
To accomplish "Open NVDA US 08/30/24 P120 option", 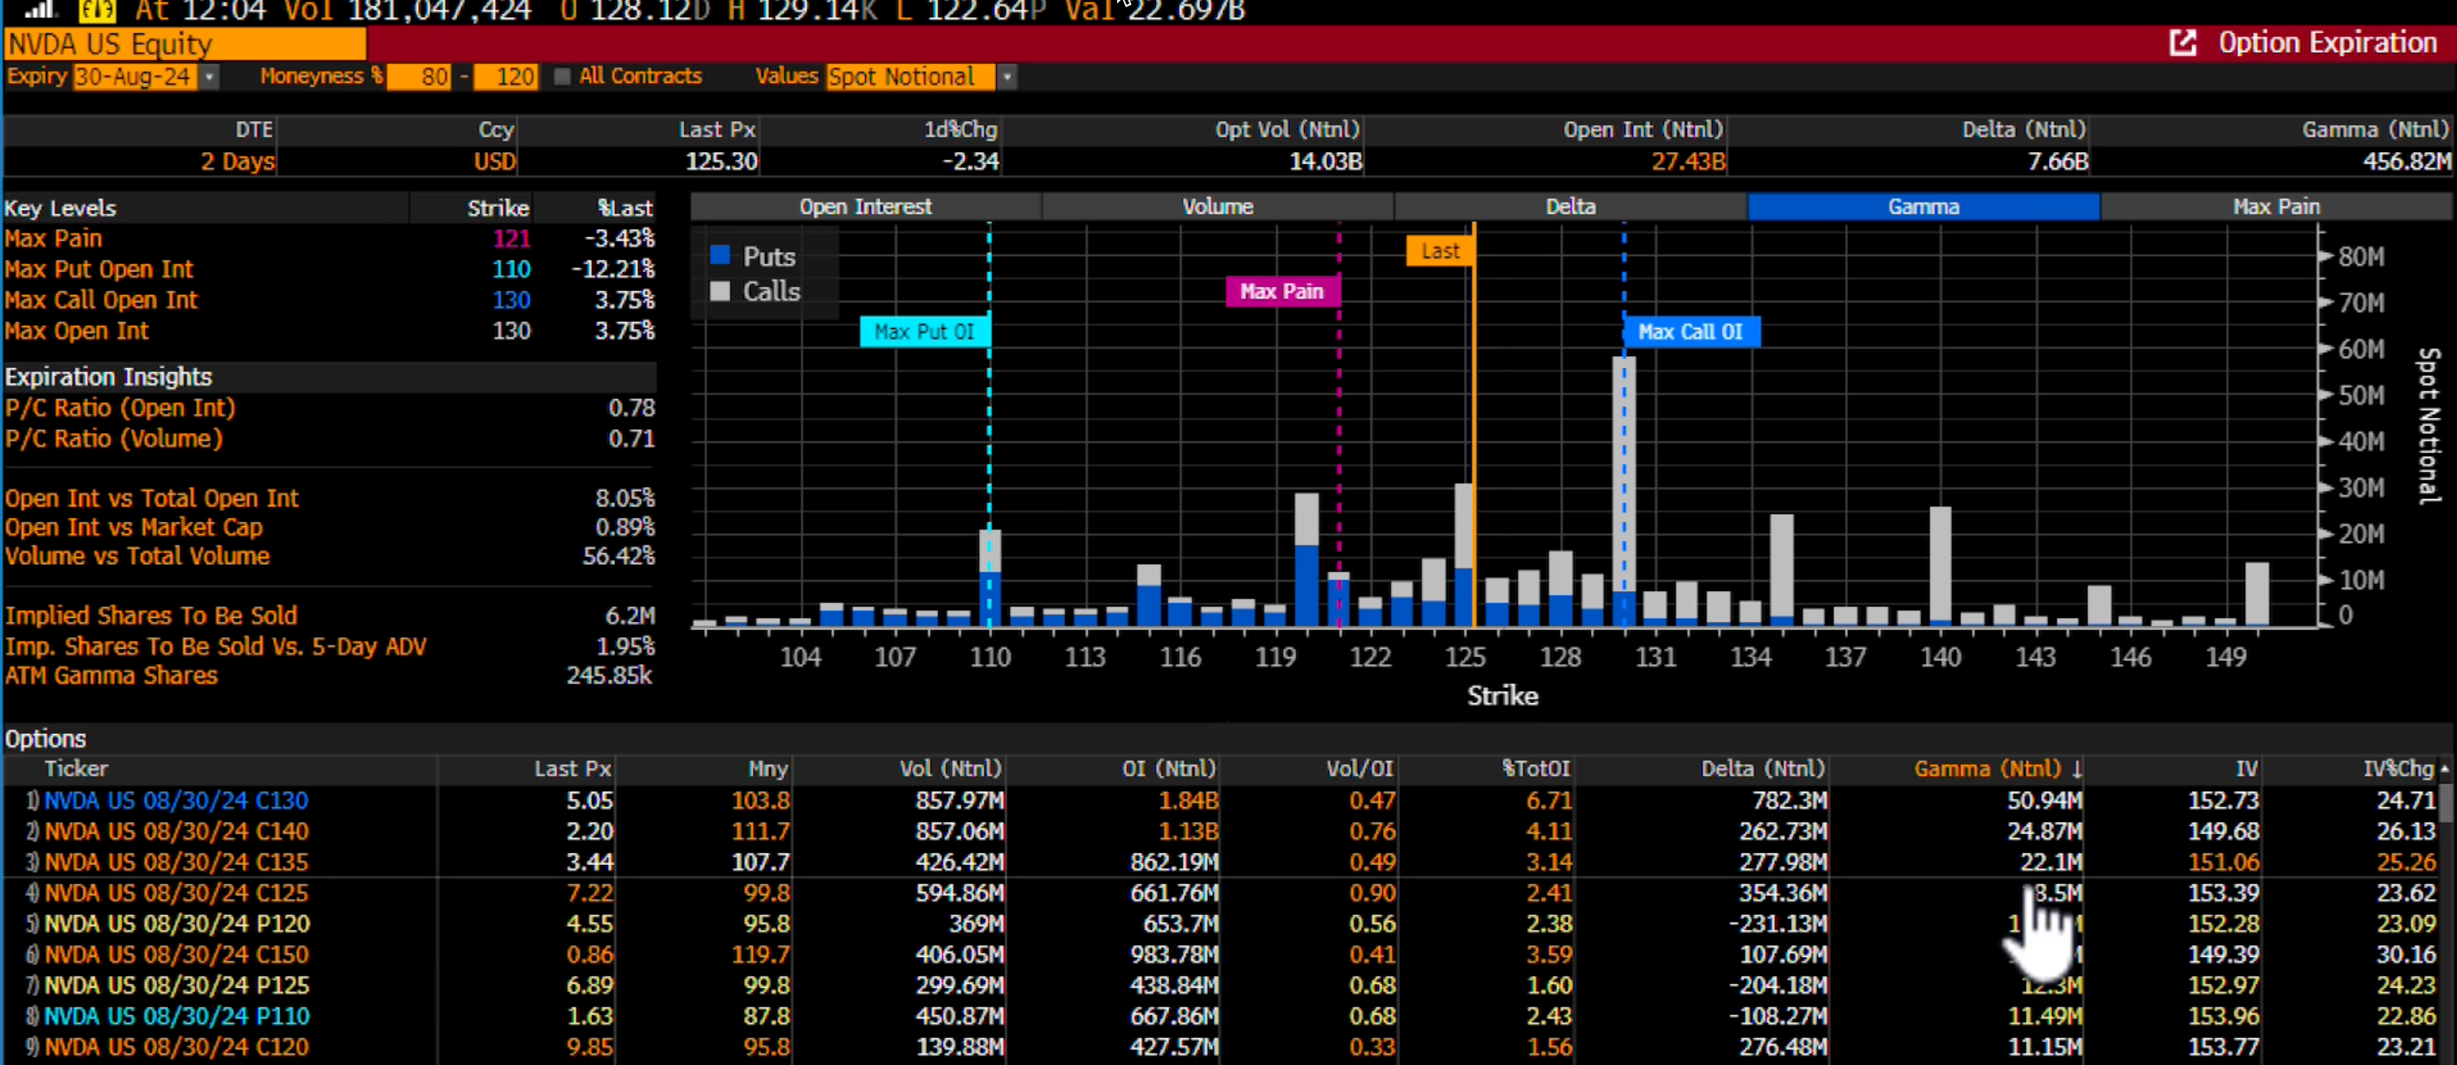I will [176, 924].
